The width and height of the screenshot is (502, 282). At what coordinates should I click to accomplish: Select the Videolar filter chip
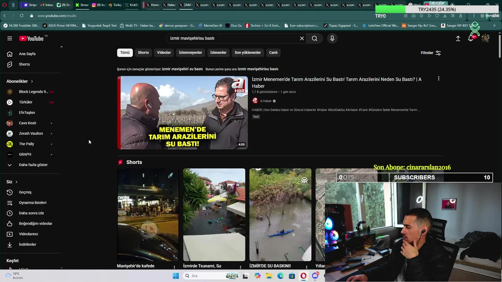coord(164,52)
